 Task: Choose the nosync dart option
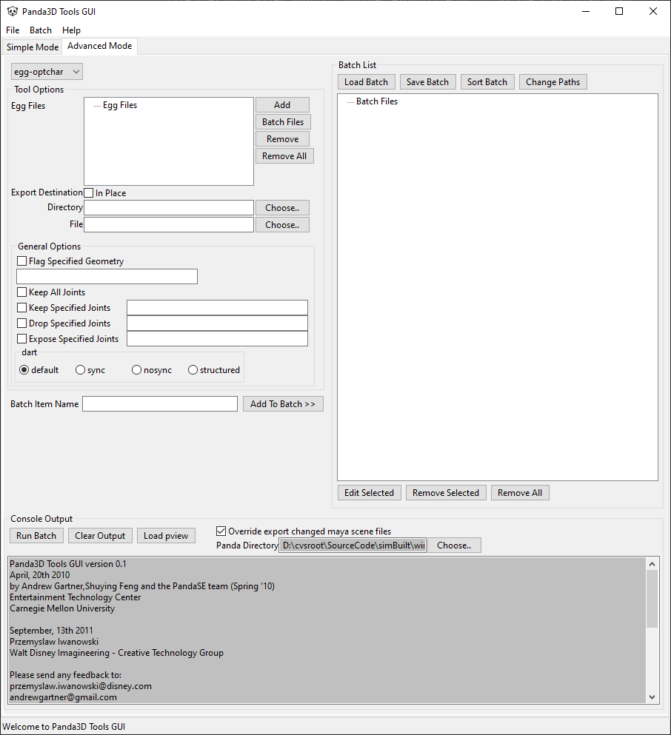pos(136,370)
